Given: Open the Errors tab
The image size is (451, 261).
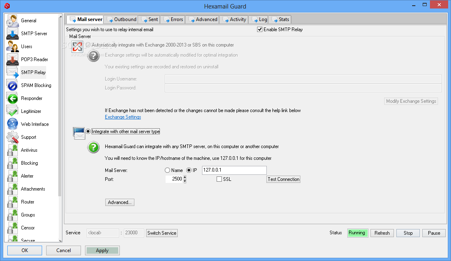Looking at the screenshot, I should 173,19.
